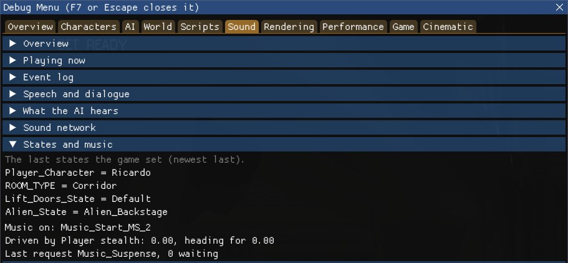The height and width of the screenshot is (263, 568).
Task: Select the Cinematic tab
Action: pos(448,27)
